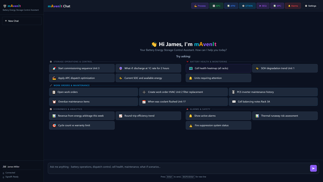The image size is (323, 182).
Task: Click trend chart icon for Round-trip efficiency
Action: pyautogui.click(x=120, y=116)
